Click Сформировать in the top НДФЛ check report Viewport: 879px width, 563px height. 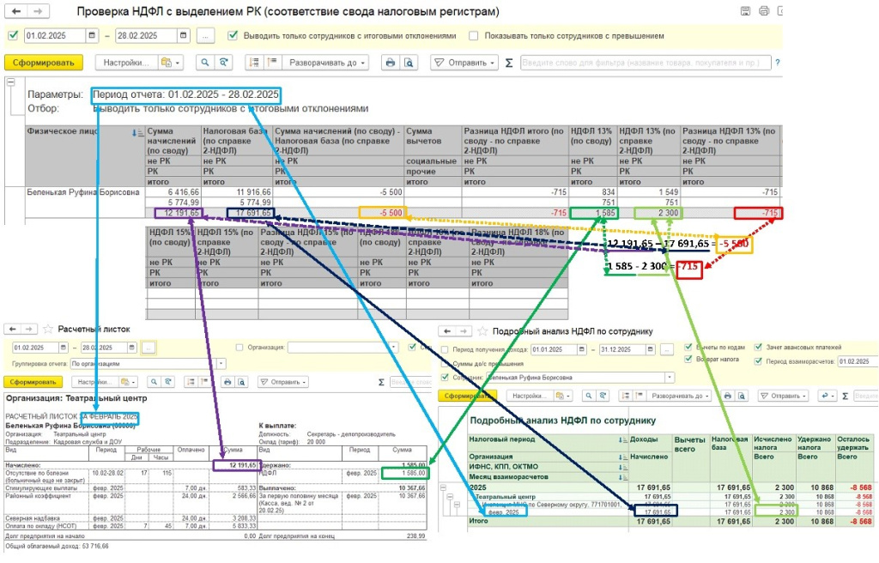44,63
